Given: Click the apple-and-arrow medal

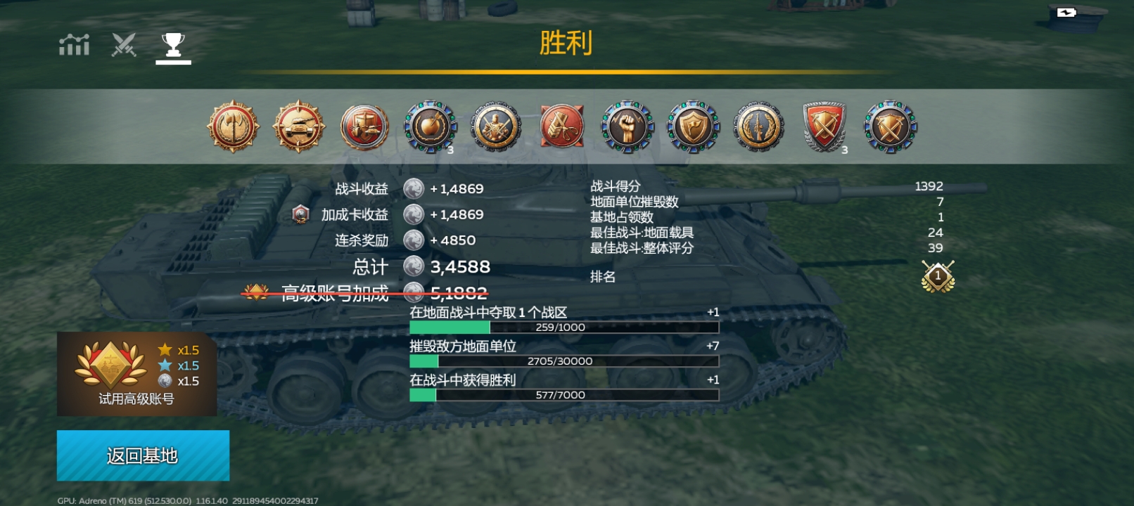Looking at the screenshot, I should pos(430,127).
